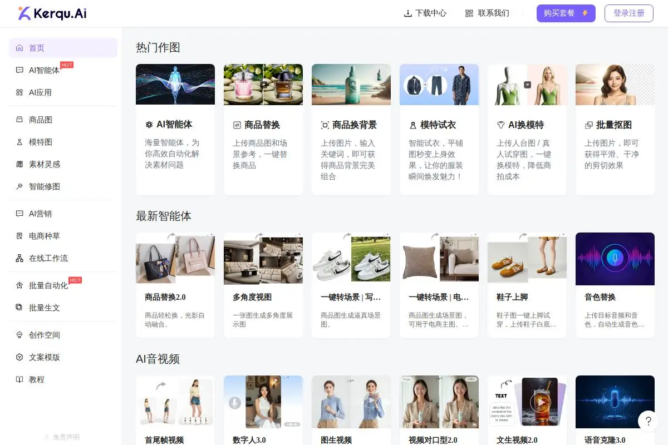Click the book icon beside 教程

(x=19, y=379)
